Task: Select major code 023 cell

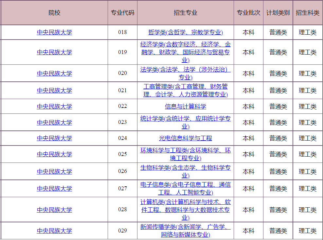Action: (123, 122)
